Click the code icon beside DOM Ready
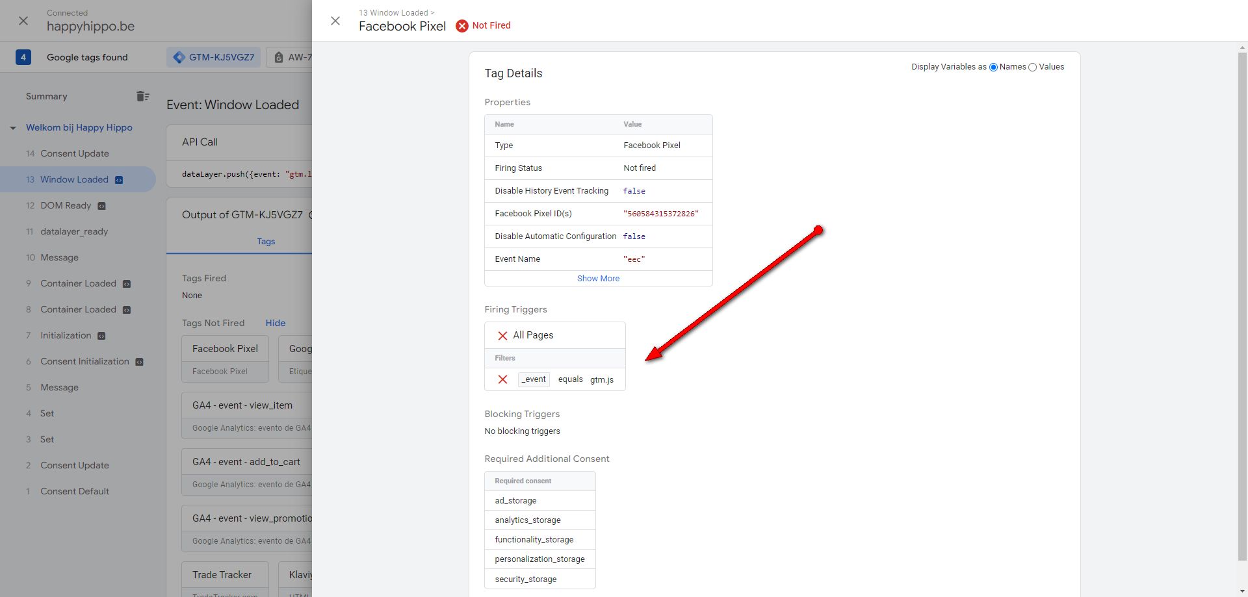This screenshot has width=1248, height=597. 101,206
